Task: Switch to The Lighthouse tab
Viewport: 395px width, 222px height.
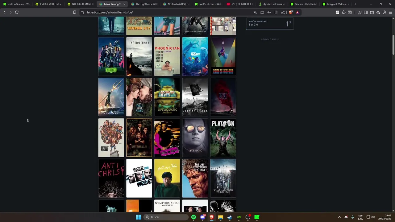Action: click(x=144, y=4)
